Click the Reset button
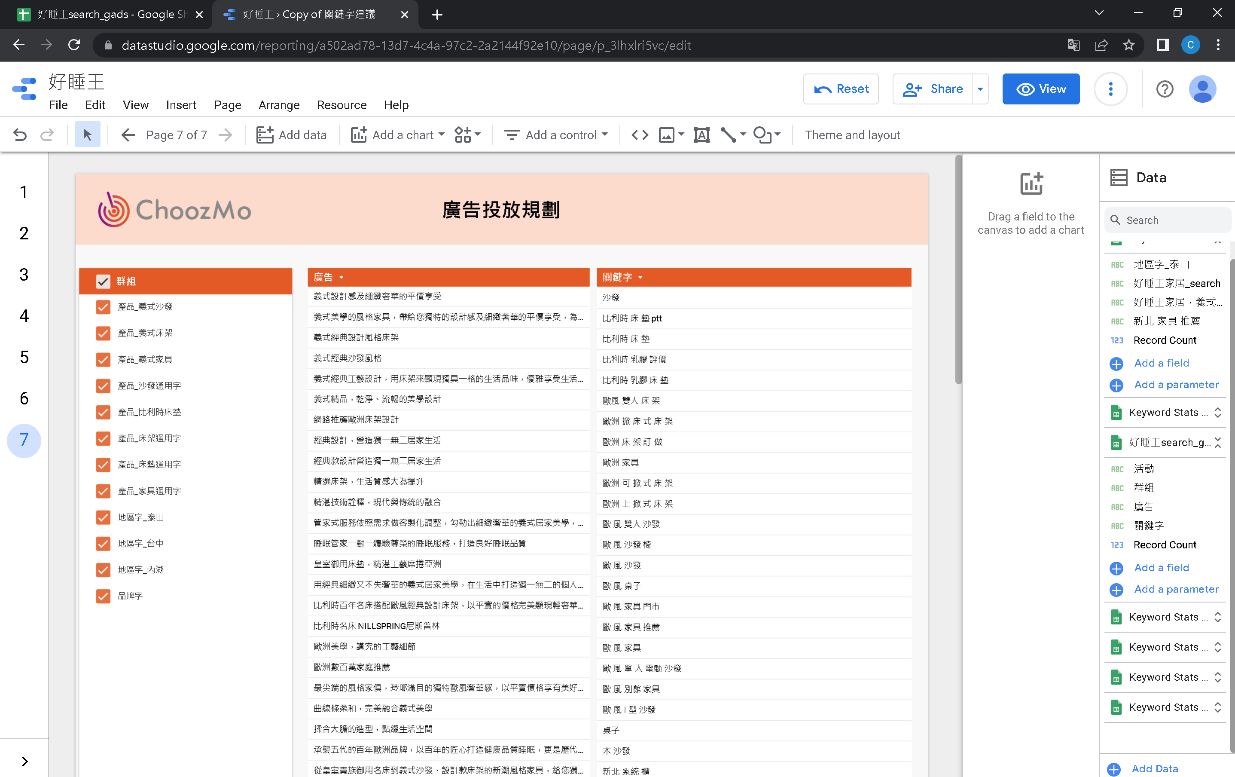1235x777 pixels. tap(841, 89)
